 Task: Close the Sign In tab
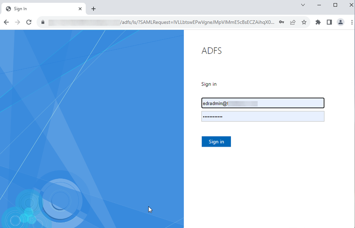80,9
